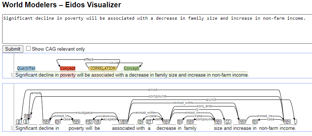Click the CC tag above and

point(228,121)
